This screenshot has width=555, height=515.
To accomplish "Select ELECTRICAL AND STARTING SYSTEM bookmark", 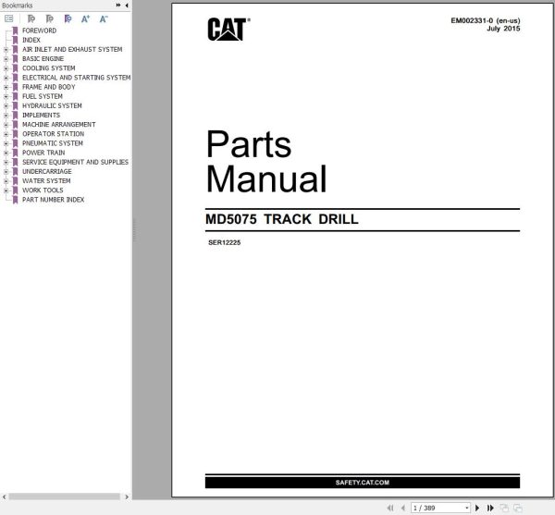I will click(x=77, y=78).
